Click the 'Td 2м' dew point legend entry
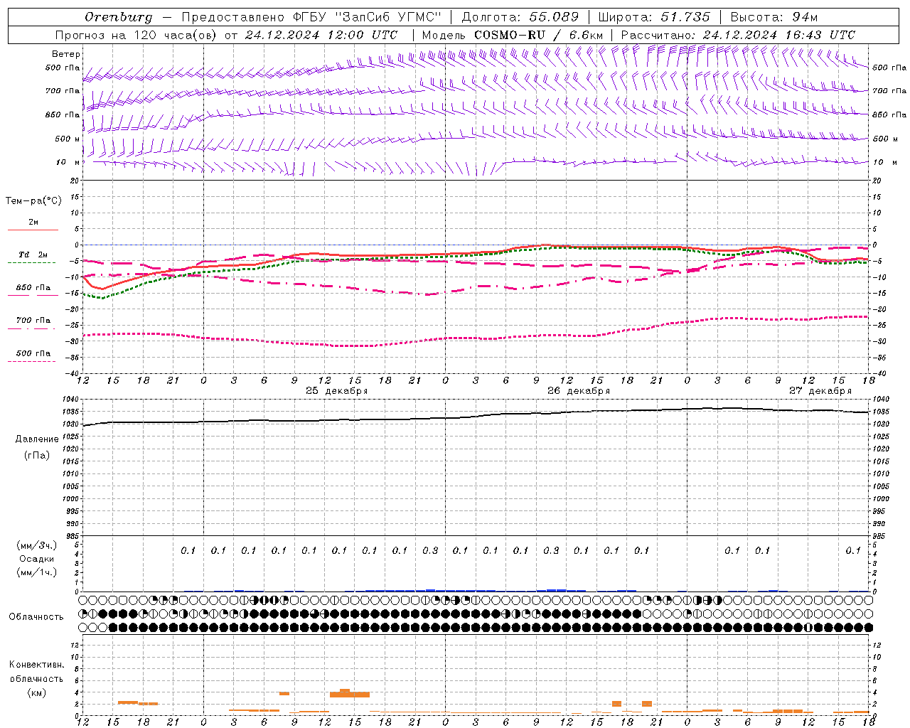This screenshot has width=910, height=728. 33,255
